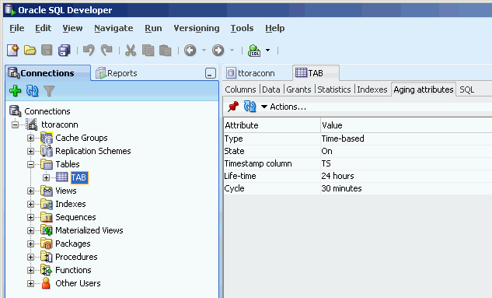Click the Attribute column header
This screenshot has width=492, height=298.
point(272,125)
